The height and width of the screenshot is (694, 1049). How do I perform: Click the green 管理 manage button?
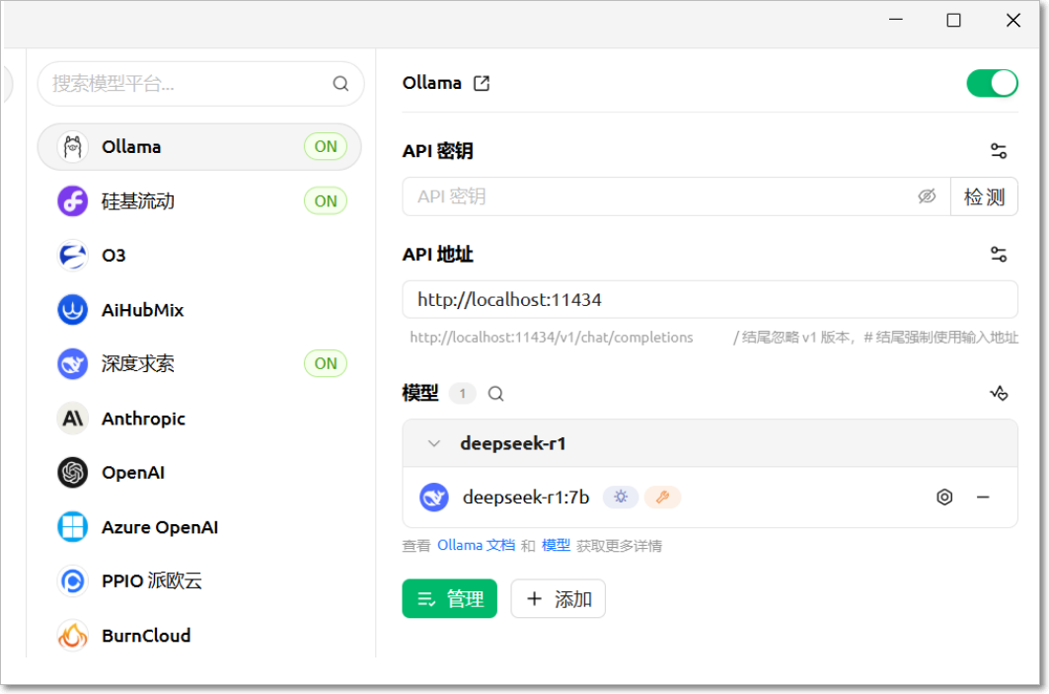pyautogui.click(x=450, y=598)
